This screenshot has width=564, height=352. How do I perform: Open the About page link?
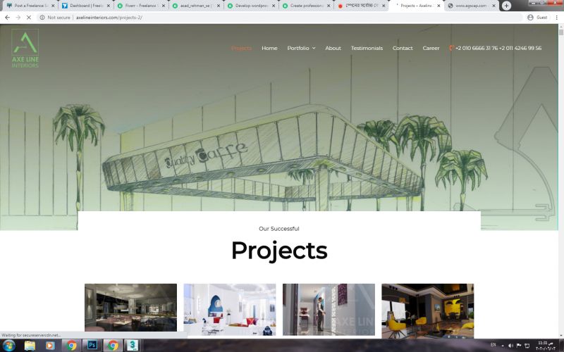(x=333, y=48)
